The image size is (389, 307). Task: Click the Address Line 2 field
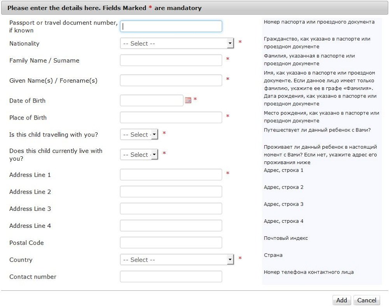pos(171,192)
